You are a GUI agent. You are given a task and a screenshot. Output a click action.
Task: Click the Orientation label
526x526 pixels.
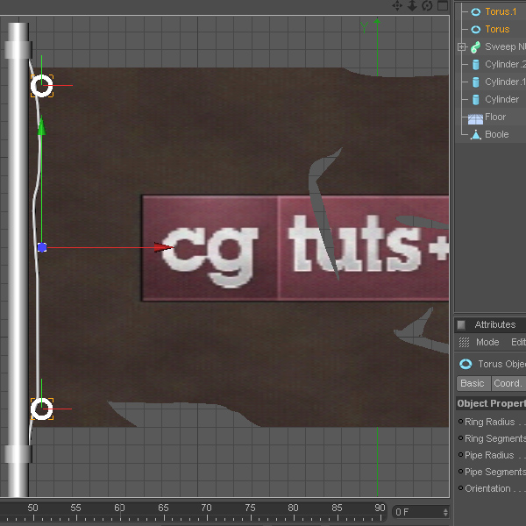(x=487, y=488)
